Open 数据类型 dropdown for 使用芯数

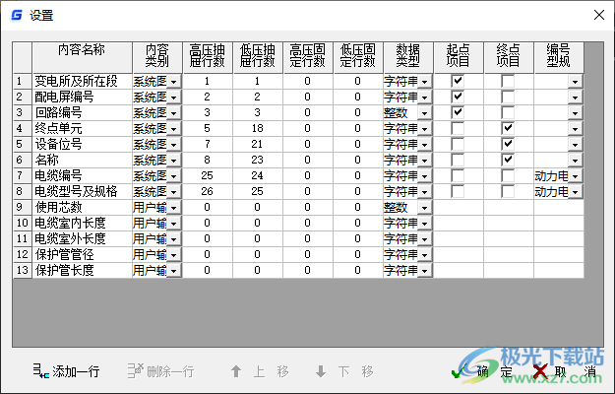coord(425,208)
